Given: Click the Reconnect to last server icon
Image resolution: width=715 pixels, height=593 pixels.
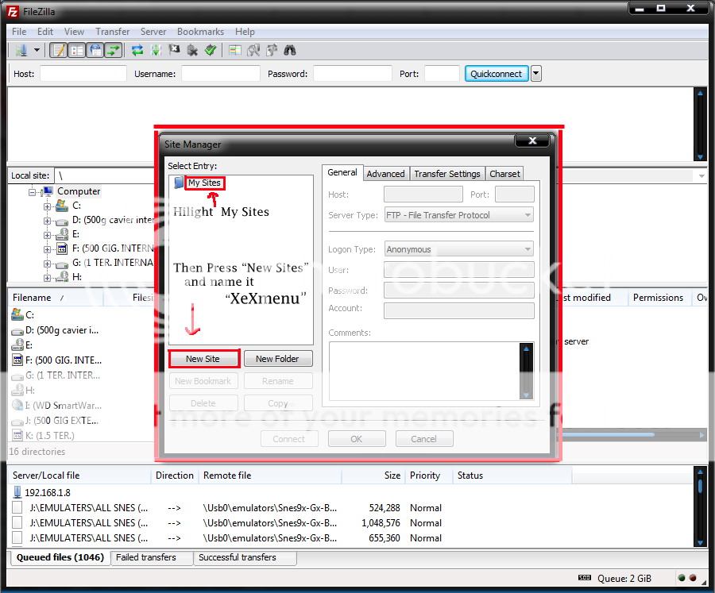Looking at the screenshot, I should point(211,50).
